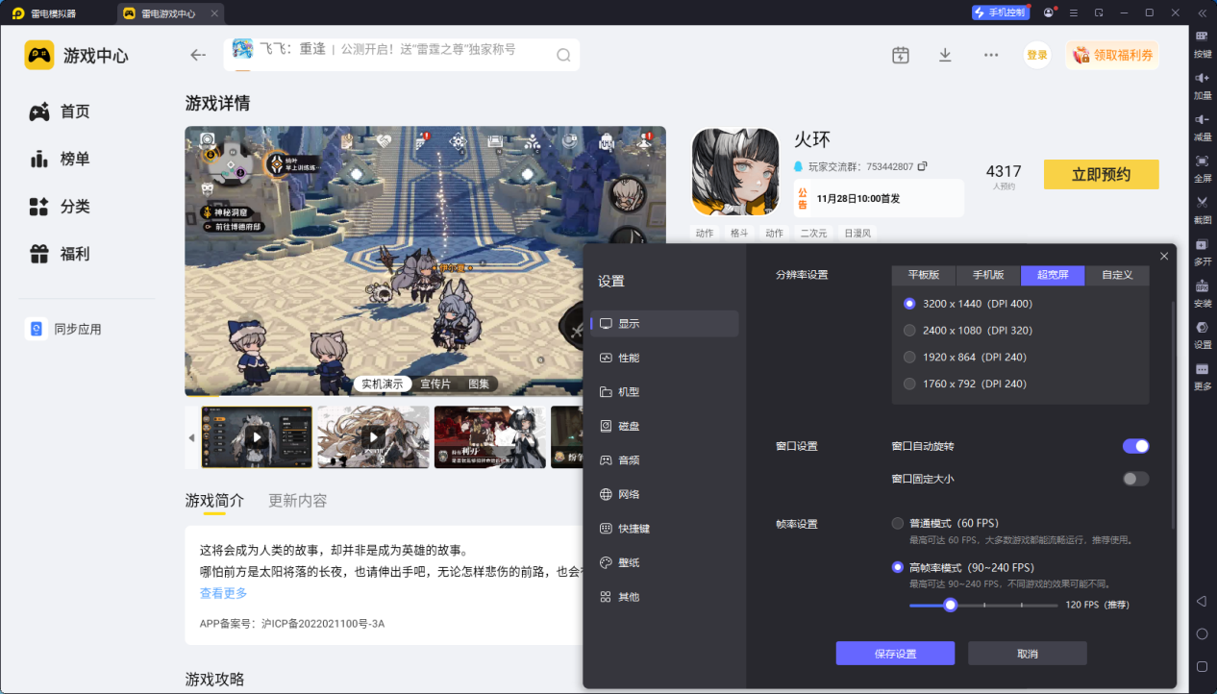
Task: Select the 2400 x 1080 resolution option
Action: tap(909, 331)
